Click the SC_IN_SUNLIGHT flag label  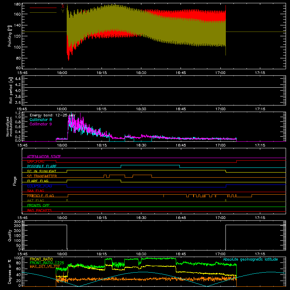(x=42, y=171)
